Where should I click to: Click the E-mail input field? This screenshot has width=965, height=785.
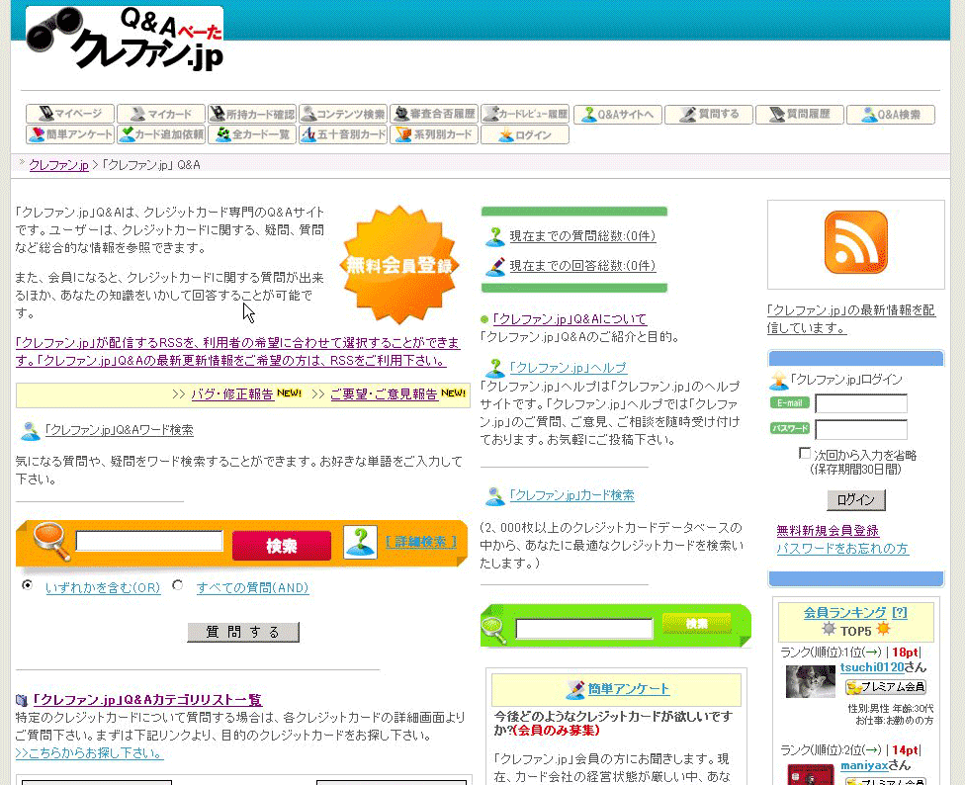(860, 403)
